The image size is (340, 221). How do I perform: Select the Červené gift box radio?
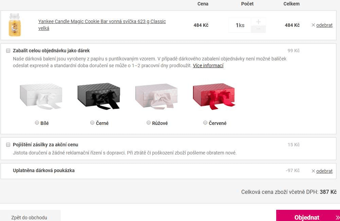point(205,123)
